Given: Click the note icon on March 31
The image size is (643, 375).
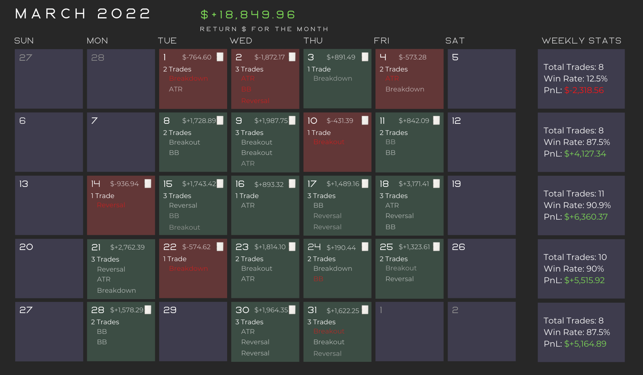Looking at the screenshot, I should pyautogui.click(x=365, y=310).
